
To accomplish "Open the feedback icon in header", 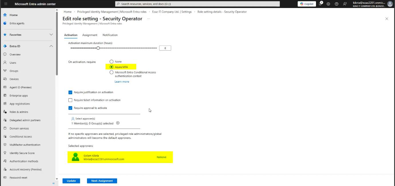I will [x=345, y=4].
